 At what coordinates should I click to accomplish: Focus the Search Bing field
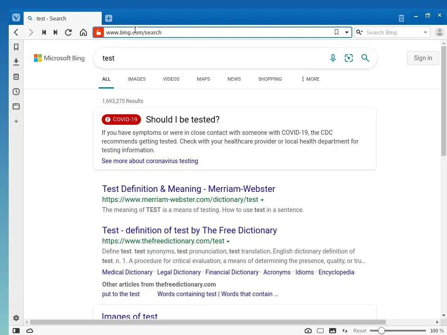pyautogui.click(x=392, y=32)
